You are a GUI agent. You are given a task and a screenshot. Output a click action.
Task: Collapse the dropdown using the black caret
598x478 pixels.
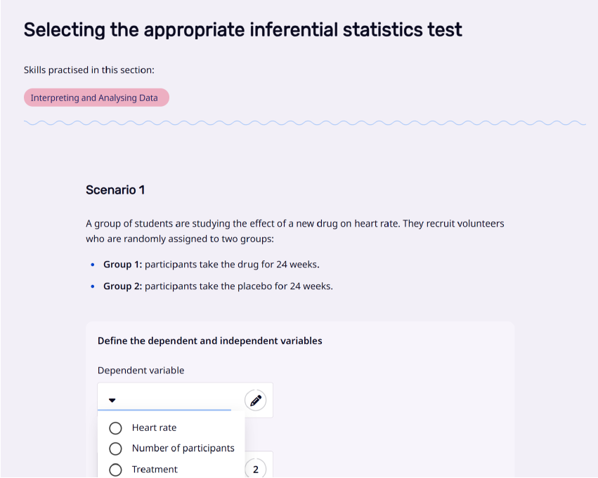click(x=112, y=400)
